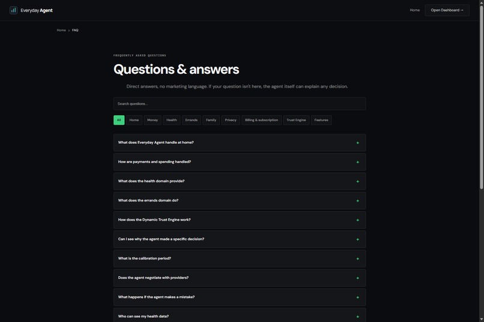Go to Home in the breadcrumb
This screenshot has height=322, width=484.
pos(61,30)
